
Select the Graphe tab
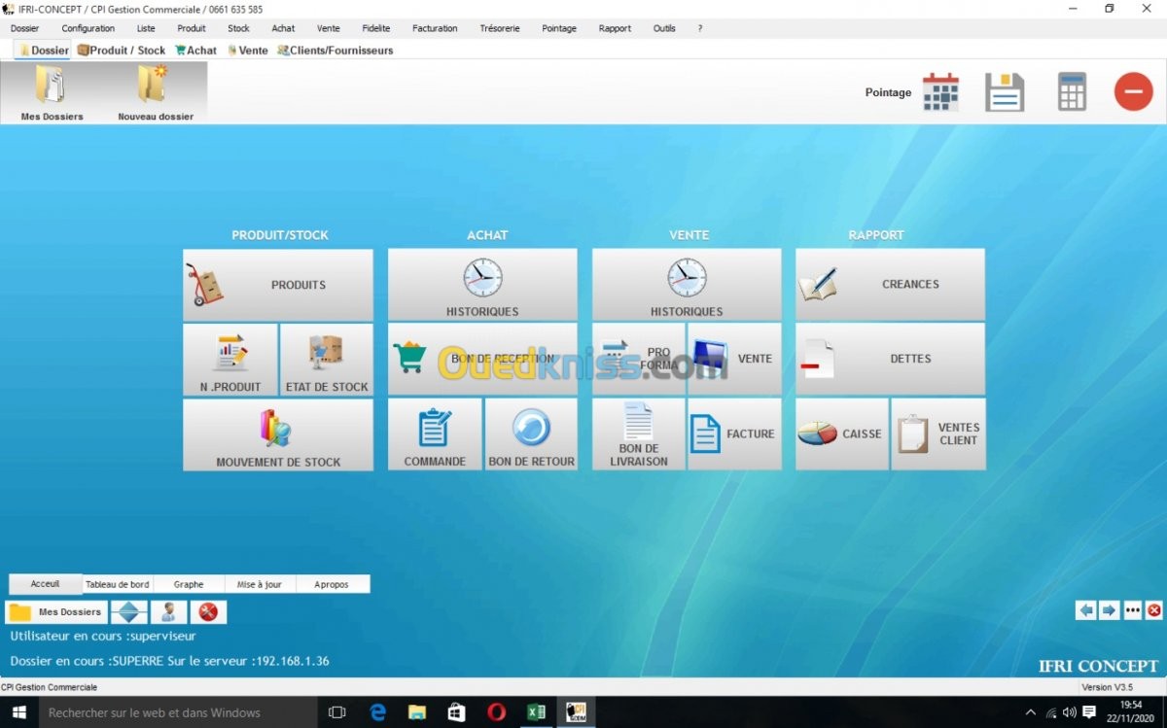(189, 584)
